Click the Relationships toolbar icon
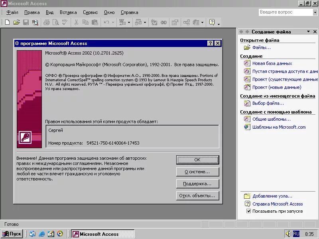The width and height of the screenshot is (319, 239). [x=187, y=22]
